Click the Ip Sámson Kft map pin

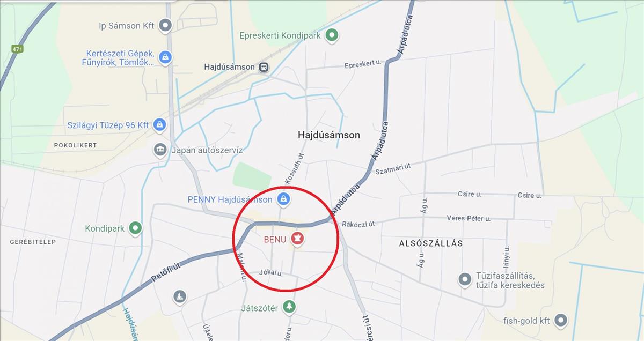[166, 25]
